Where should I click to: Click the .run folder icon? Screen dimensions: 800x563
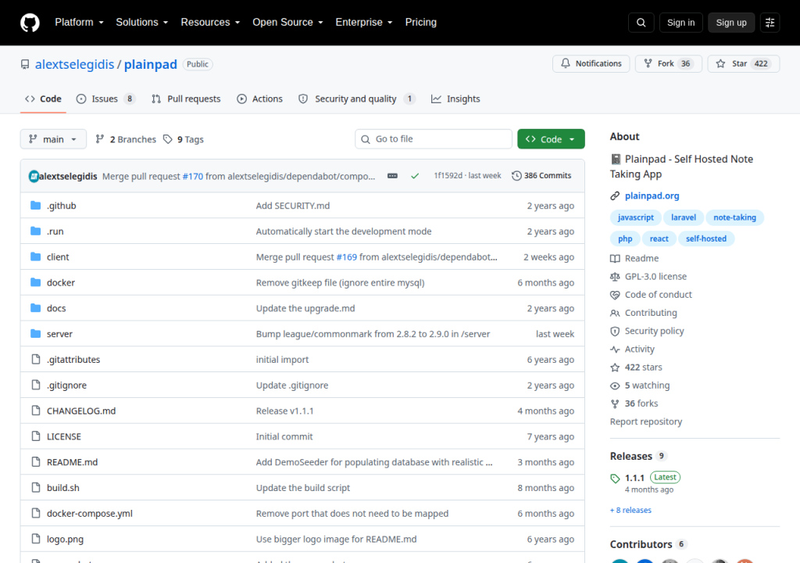coord(35,231)
